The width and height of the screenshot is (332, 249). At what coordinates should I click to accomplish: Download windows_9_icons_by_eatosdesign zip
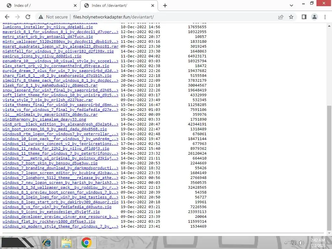(51, 212)
